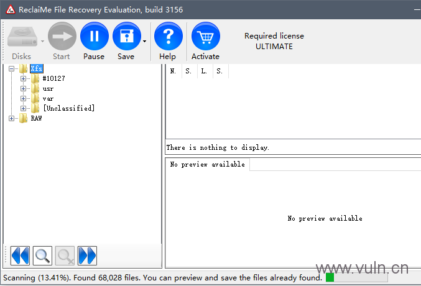This screenshot has width=421, height=286.
Task: Click the Disks drive icon
Action: [22, 37]
